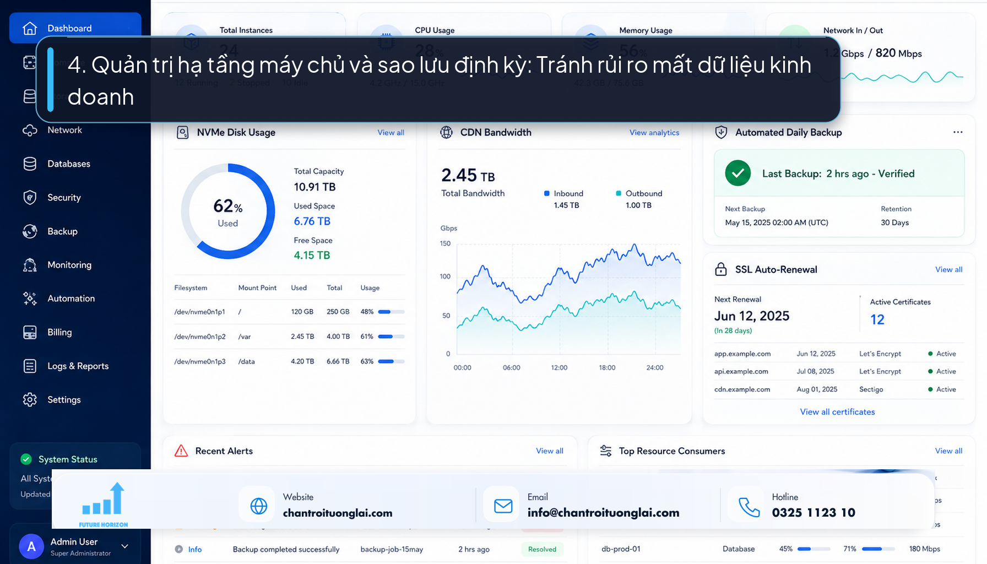Click the Billing card icon

tap(30, 332)
